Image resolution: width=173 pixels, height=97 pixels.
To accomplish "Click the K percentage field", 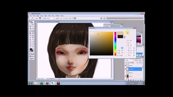I will click(x=131, y=55).
